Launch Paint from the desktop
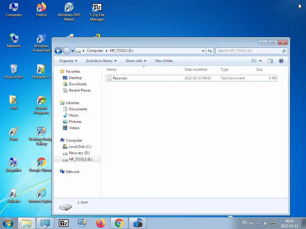 (x=14, y=134)
